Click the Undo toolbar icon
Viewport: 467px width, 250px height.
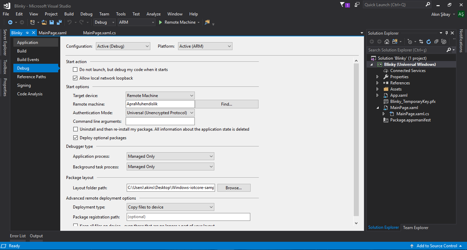pyautogui.click(x=69, y=22)
